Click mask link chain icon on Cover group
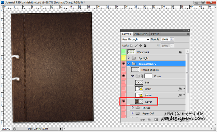This screenshot has width=217, height=132. [142, 76]
